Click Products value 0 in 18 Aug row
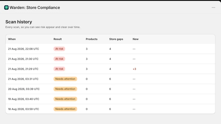The width and height of the screenshot is (221, 124). tap(87, 109)
